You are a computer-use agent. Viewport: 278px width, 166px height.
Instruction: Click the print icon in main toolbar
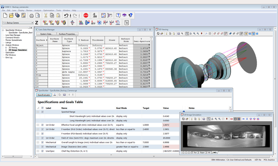pyautogui.click(x=32, y=15)
